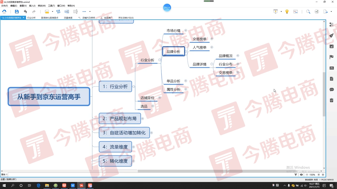Open the 插入(I) menu

[x=32, y=6]
